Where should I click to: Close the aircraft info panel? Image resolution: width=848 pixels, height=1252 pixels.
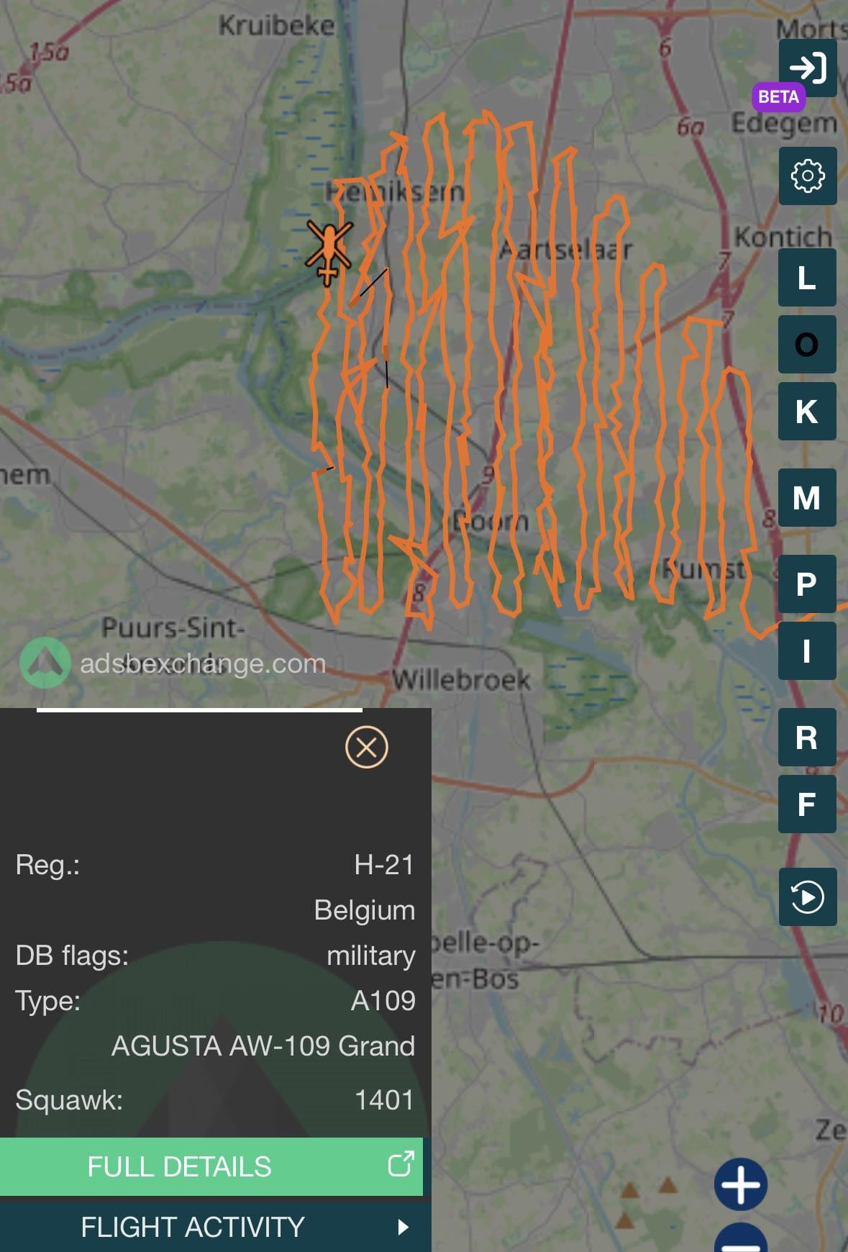366,747
